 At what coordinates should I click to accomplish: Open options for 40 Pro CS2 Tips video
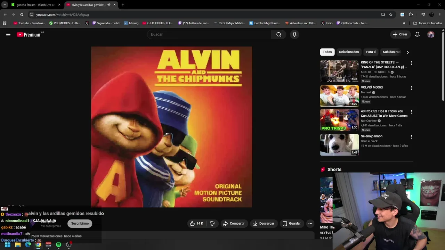click(411, 112)
